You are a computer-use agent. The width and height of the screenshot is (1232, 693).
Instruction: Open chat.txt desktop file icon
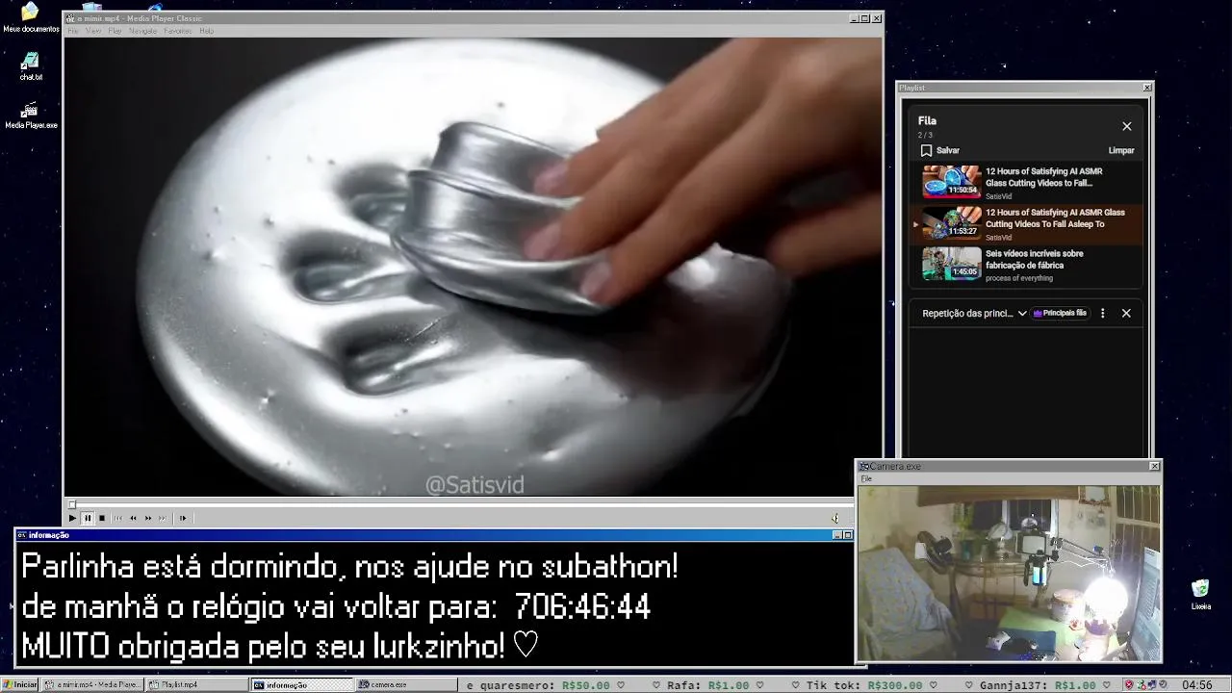pos(31,65)
